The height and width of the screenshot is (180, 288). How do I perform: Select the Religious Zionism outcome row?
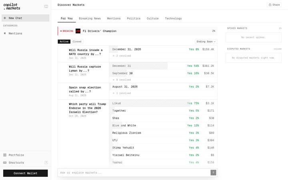click(x=163, y=133)
